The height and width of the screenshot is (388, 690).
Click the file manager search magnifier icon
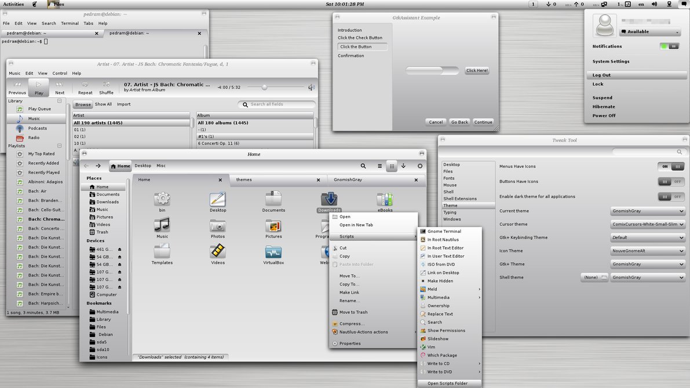click(363, 166)
